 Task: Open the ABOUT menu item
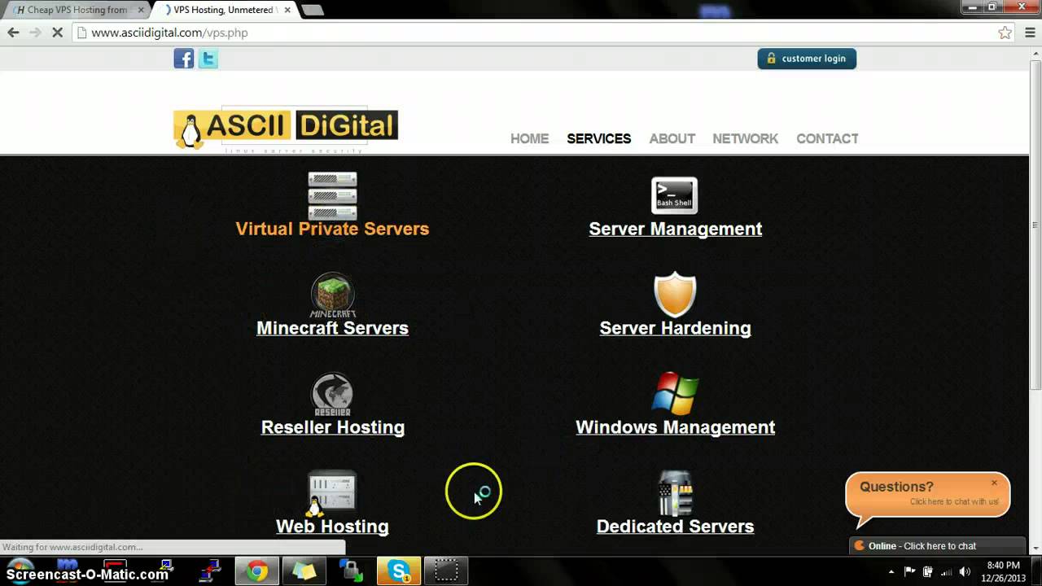point(672,138)
